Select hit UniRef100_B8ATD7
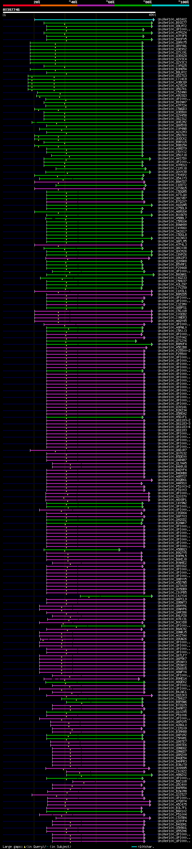The width and height of the screenshot is (192, 849). tap(172, 182)
